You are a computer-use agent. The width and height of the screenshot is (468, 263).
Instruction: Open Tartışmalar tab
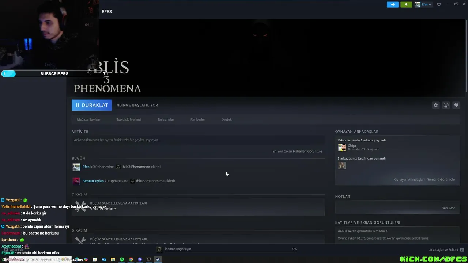pos(166,119)
